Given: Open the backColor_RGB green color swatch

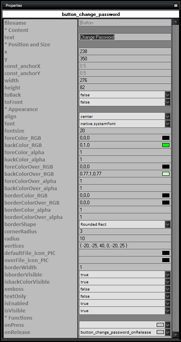Looking at the screenshot, I should [x=166, y=145].
